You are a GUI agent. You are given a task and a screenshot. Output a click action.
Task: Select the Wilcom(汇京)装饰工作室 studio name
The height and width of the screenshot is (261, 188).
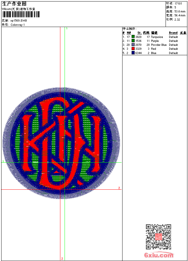click(18, 9)
